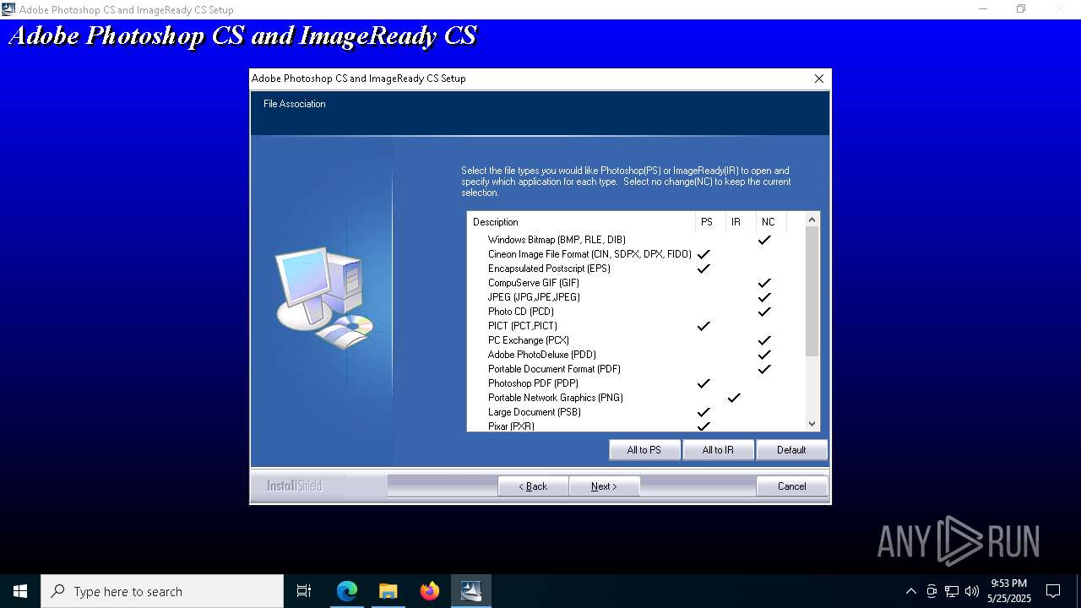
Task: Select the PICT (PCT,PICT) row text
Action: 523,326
